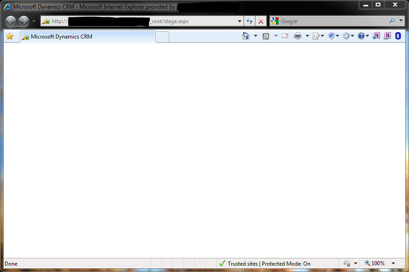The image size is (409, 272).
Task: Open the Safety menu dropdown
Action: pyautogui.click(x=334, y=36)
